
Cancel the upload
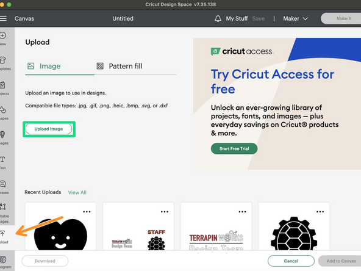(x=291, y=261)
